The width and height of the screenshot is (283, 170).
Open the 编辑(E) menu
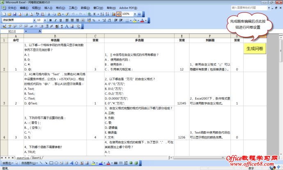tap(24, 8)
